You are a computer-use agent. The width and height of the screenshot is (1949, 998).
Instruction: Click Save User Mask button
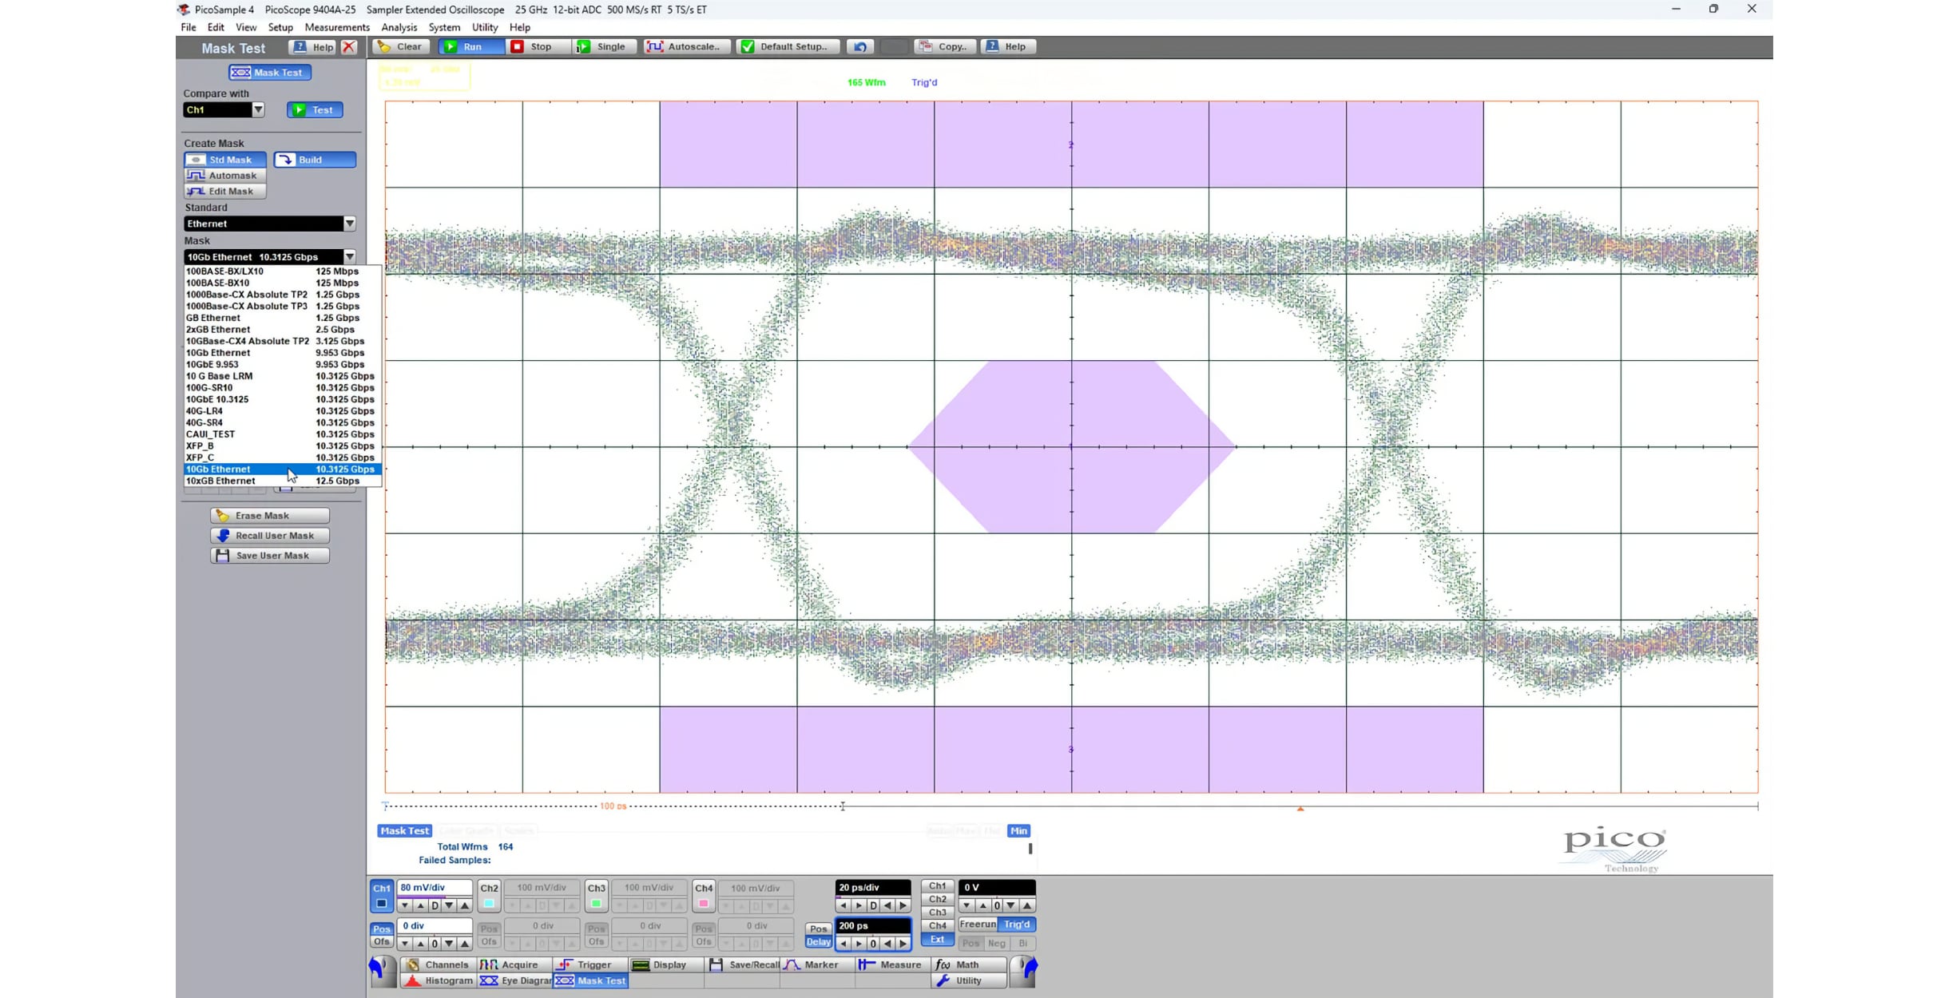point(270,556)
